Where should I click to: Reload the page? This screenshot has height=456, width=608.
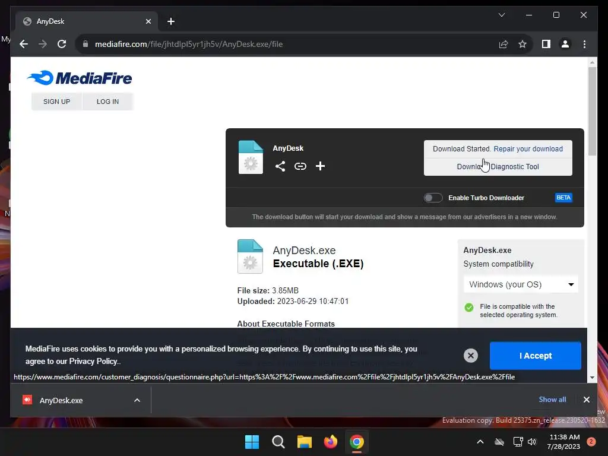click(62, 44)
